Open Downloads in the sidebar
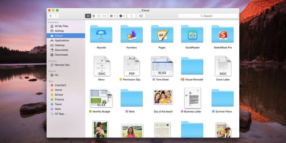The width and height of the screenshot is (286, 143). tap(66, 55)
